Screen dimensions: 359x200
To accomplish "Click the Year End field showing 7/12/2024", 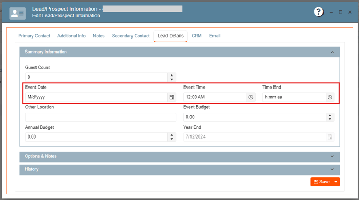I will point(255,136).
